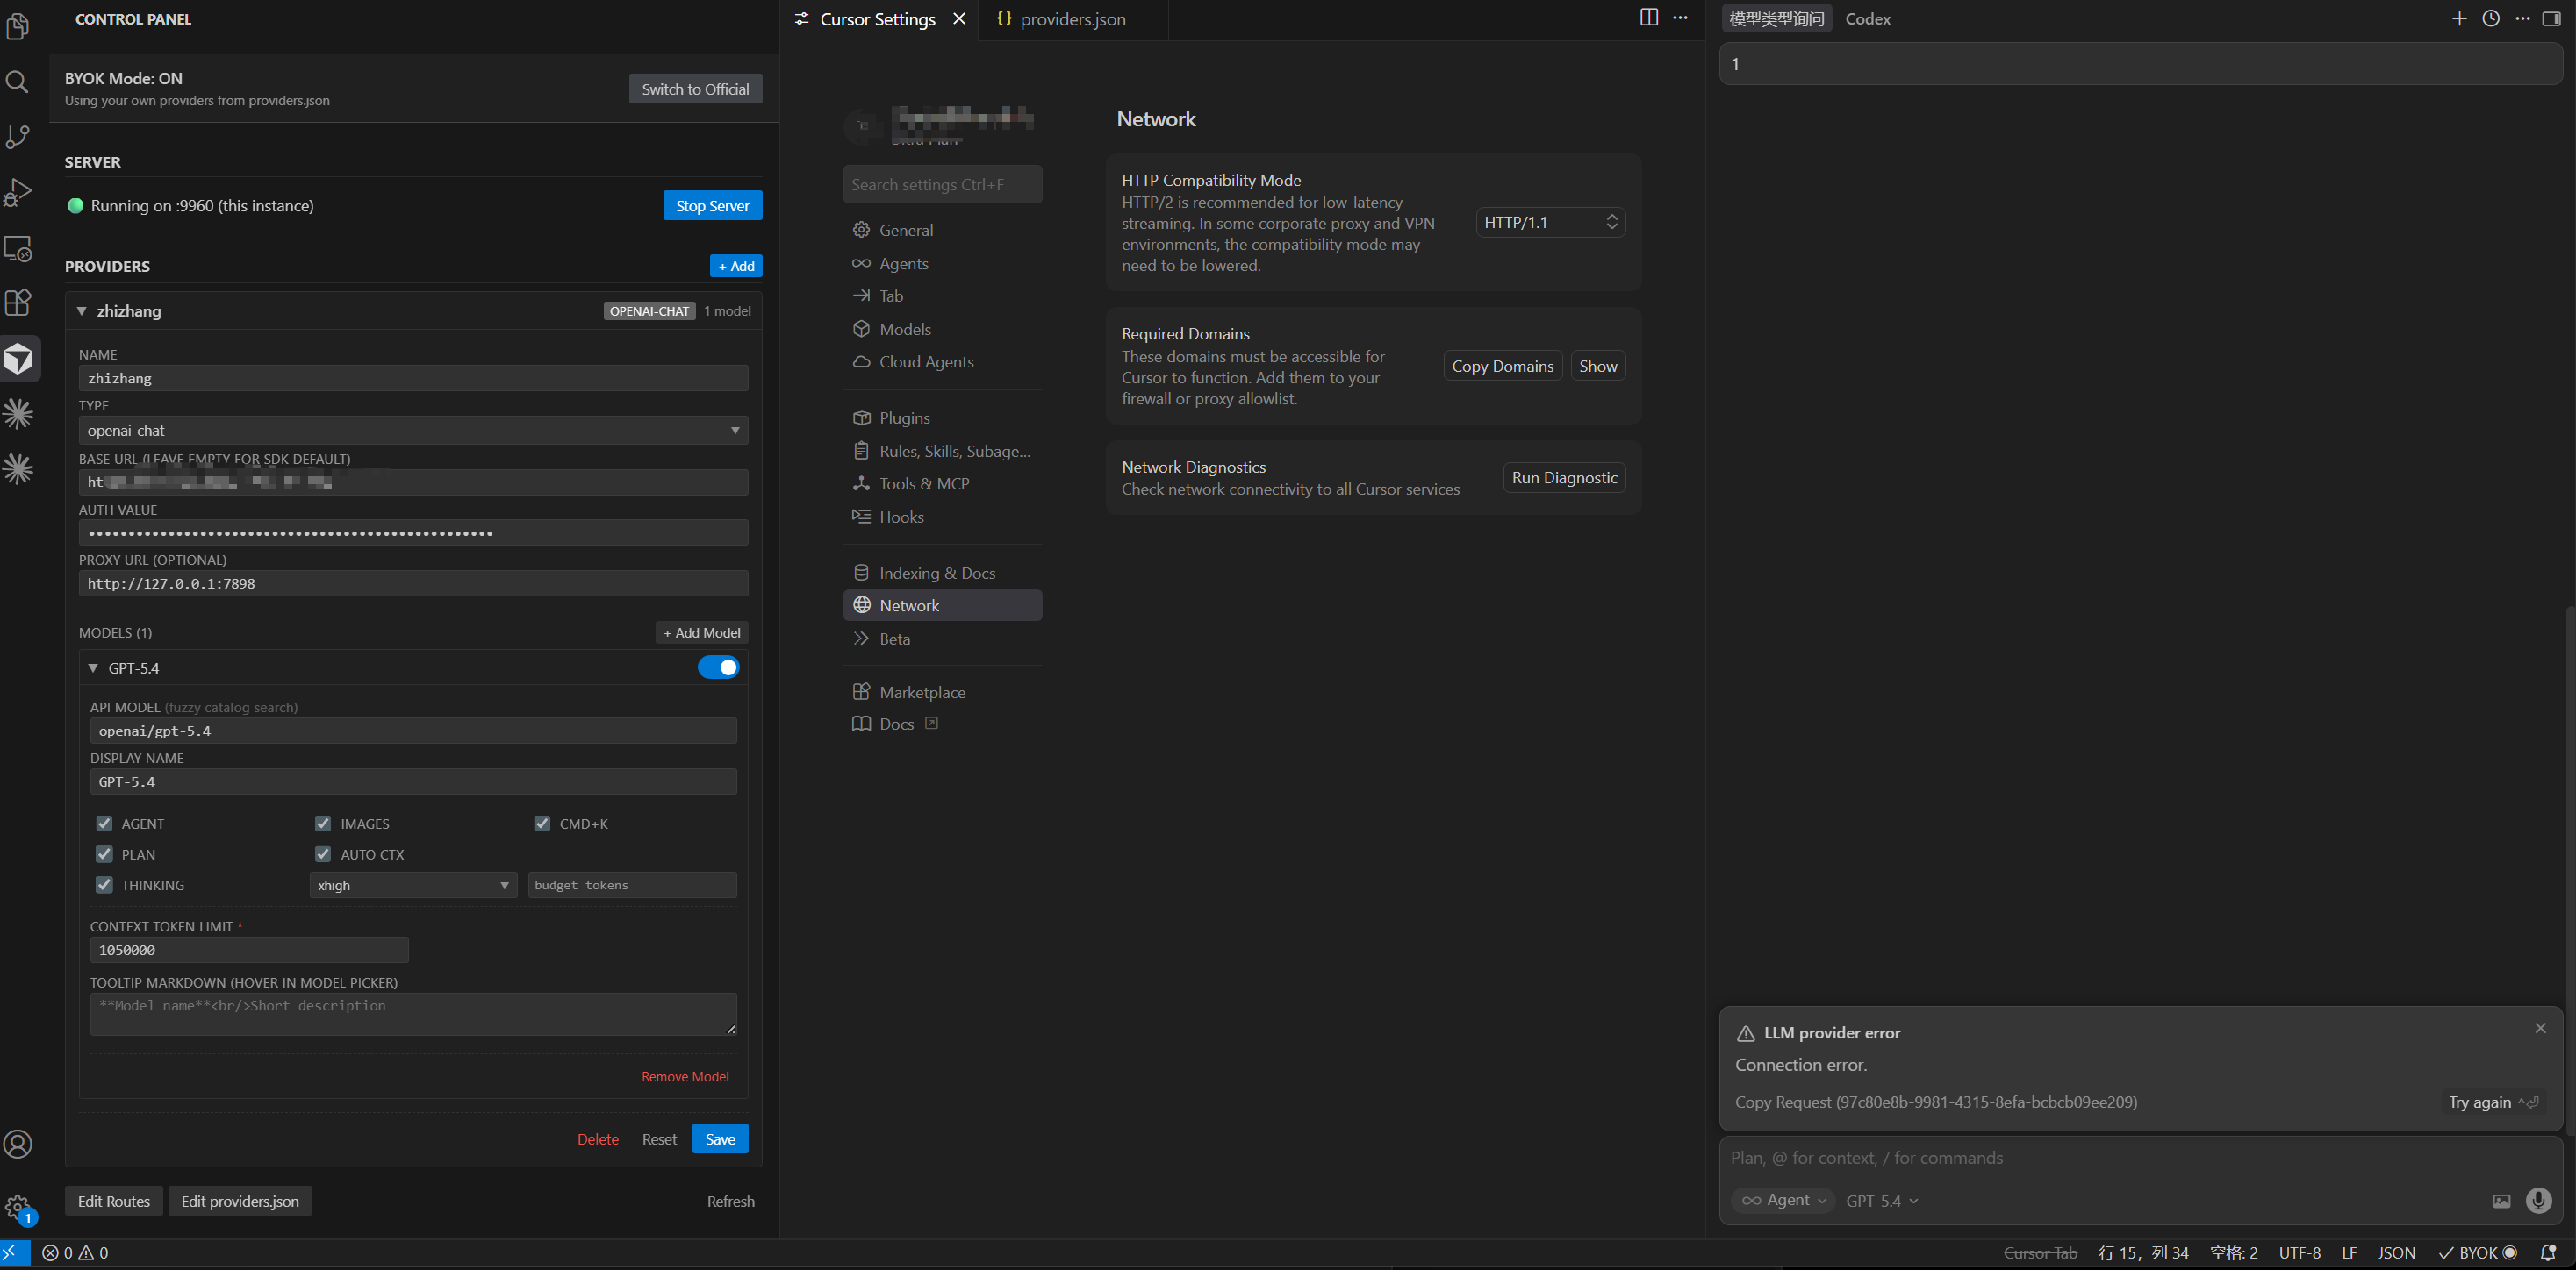Open Run and Debug icon
This screenshot has height=1270, width=2576.
18,192
